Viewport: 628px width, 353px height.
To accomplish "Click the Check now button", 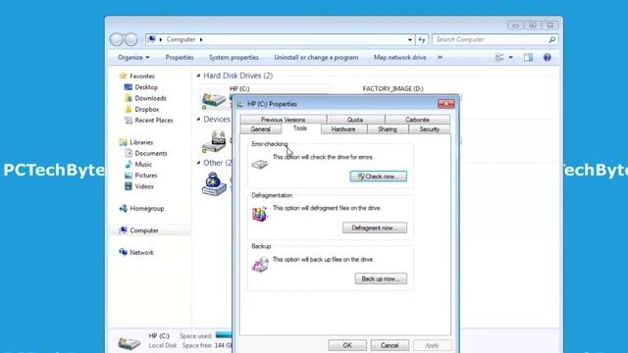I will point(378,176).
